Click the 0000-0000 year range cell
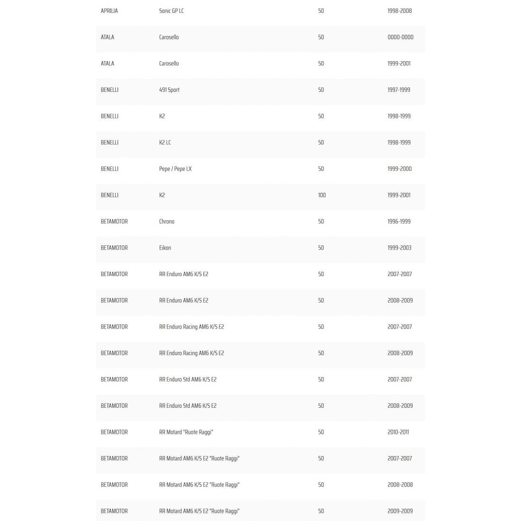Viewport: 521px width, 521px height. pos(400,37)
